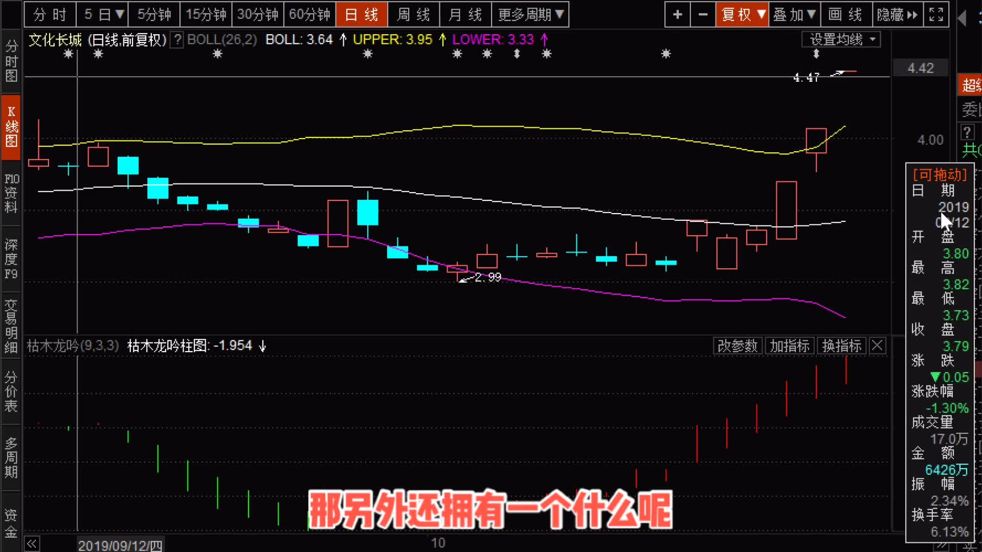Image resolution: width=982 pixels, height=552 pixels.
Task: Open the 复权 adjustment dropdown
Action: [742, 14]
